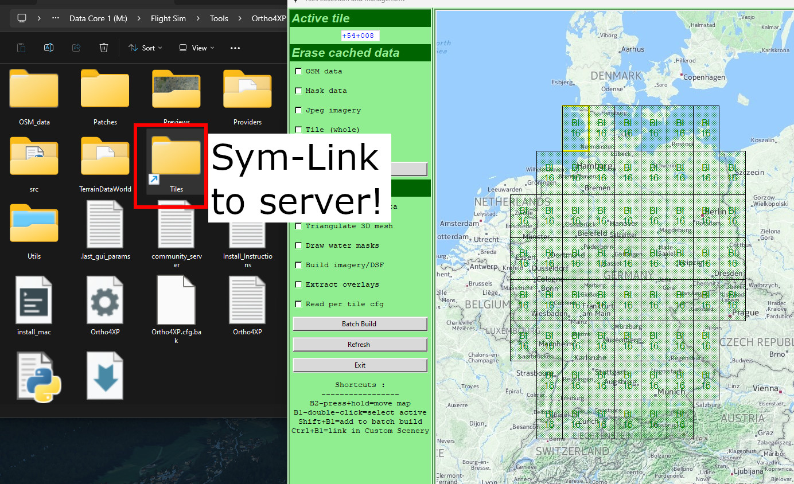Click the Active tile coordinate field
794x484 pixels.
[x=360, y=36]
